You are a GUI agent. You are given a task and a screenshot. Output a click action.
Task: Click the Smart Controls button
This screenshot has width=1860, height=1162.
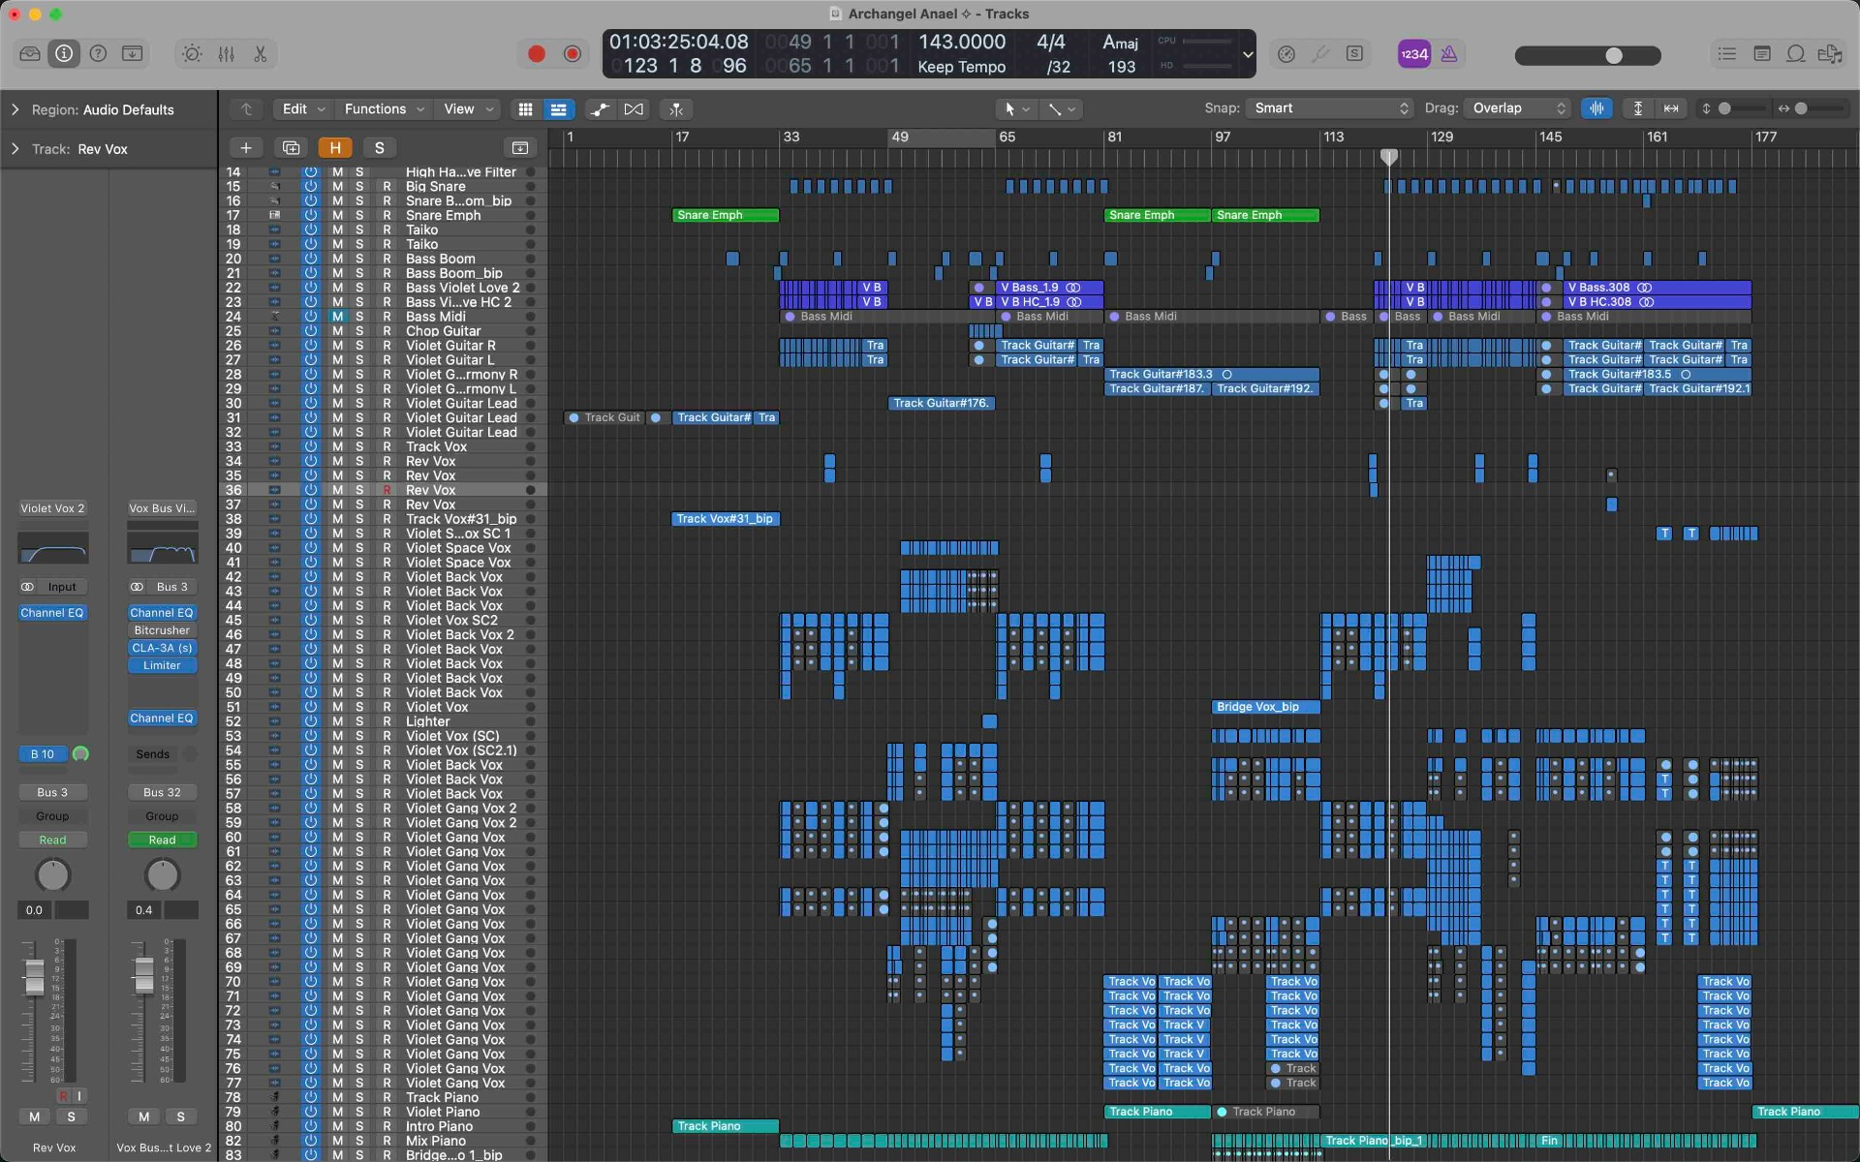pos(192,54)
